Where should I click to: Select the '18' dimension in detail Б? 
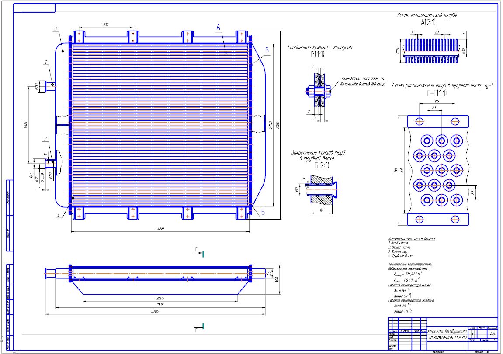click(x=322, y=210)
